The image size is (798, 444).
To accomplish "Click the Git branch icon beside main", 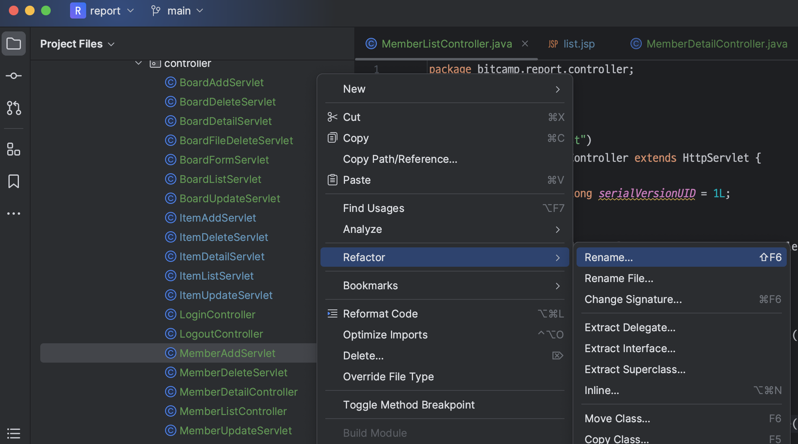I will pyautogui.click(x=156, y=11).
